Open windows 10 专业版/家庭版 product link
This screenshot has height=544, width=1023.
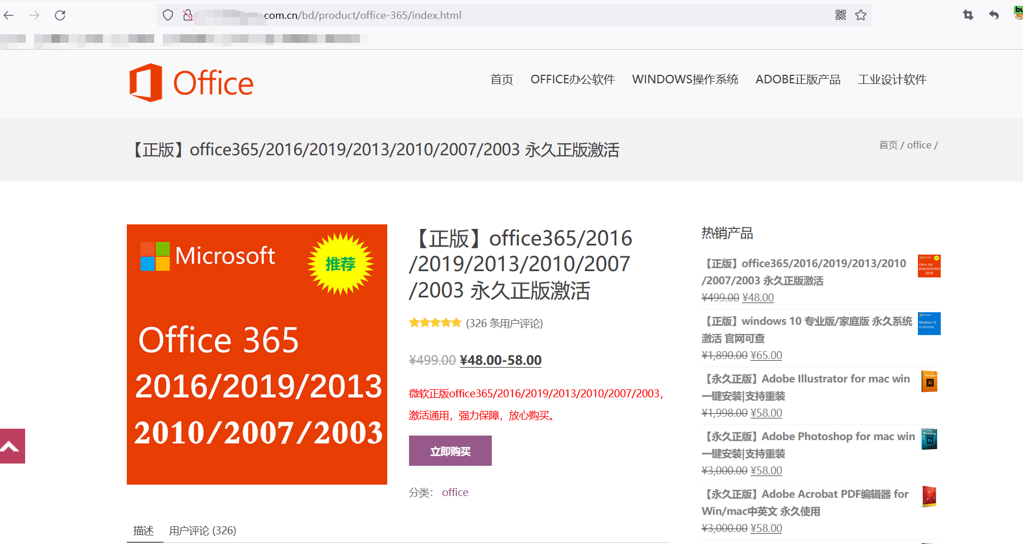807,330
